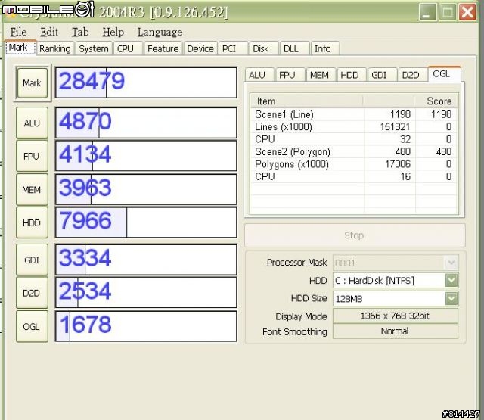Switch to the Ranking tab
This screenshot has height=420, width=484.
click(54, 48)
